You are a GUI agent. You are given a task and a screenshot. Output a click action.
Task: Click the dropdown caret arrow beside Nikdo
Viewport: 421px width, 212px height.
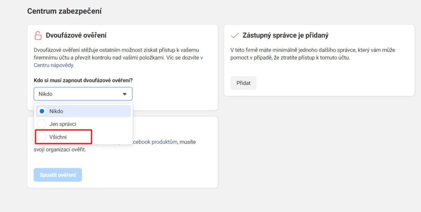pyautogui.click(x=125, y=94)
